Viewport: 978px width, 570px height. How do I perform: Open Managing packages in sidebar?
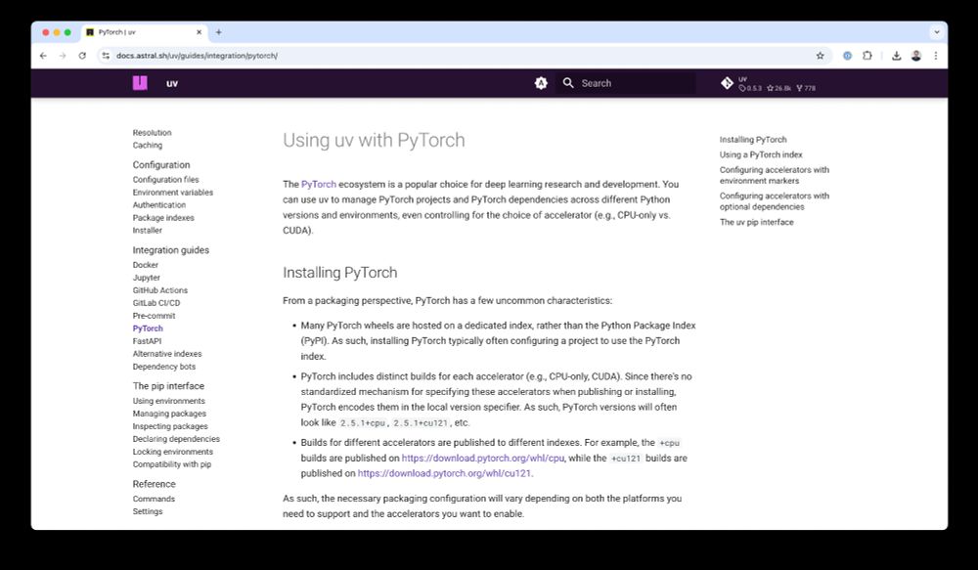coord(169,414)
